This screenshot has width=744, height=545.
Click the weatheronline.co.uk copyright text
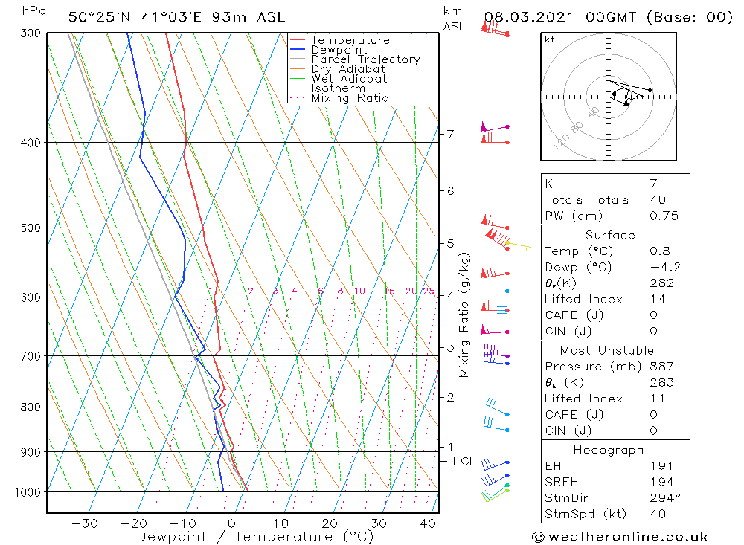[x=620, y=537]
